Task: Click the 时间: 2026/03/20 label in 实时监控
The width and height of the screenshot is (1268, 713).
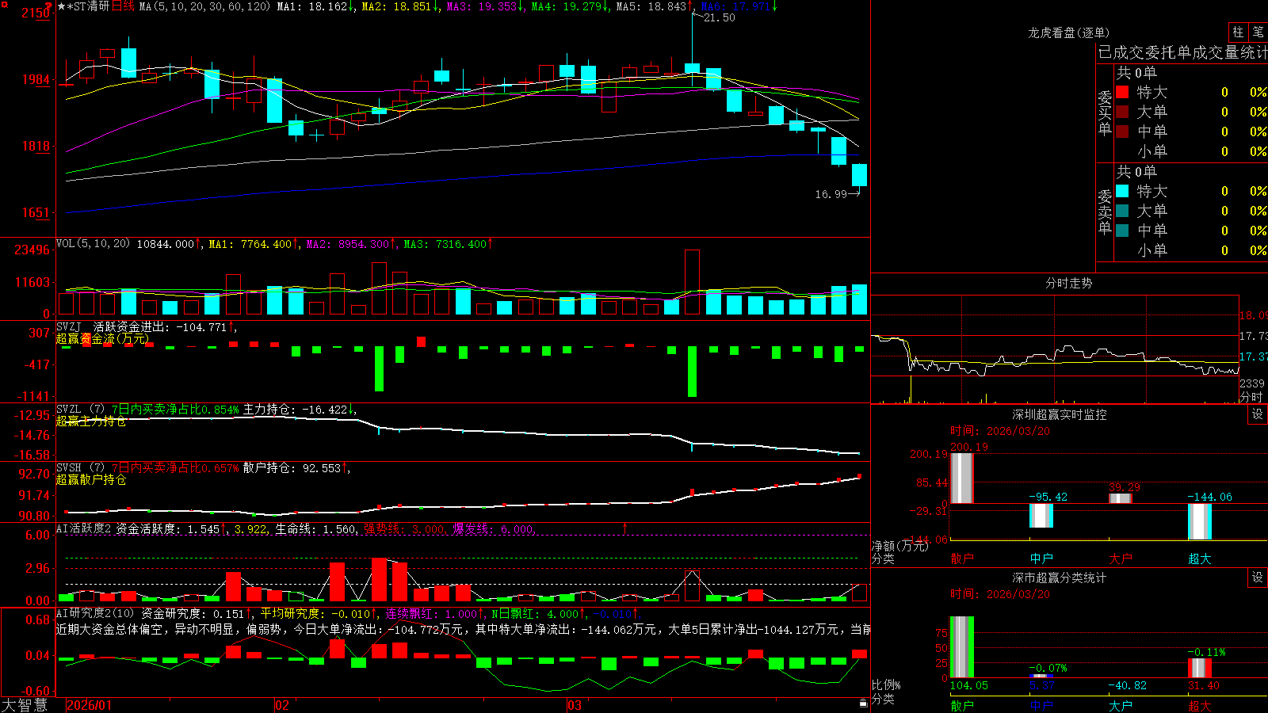Action: click(1000, 431)
